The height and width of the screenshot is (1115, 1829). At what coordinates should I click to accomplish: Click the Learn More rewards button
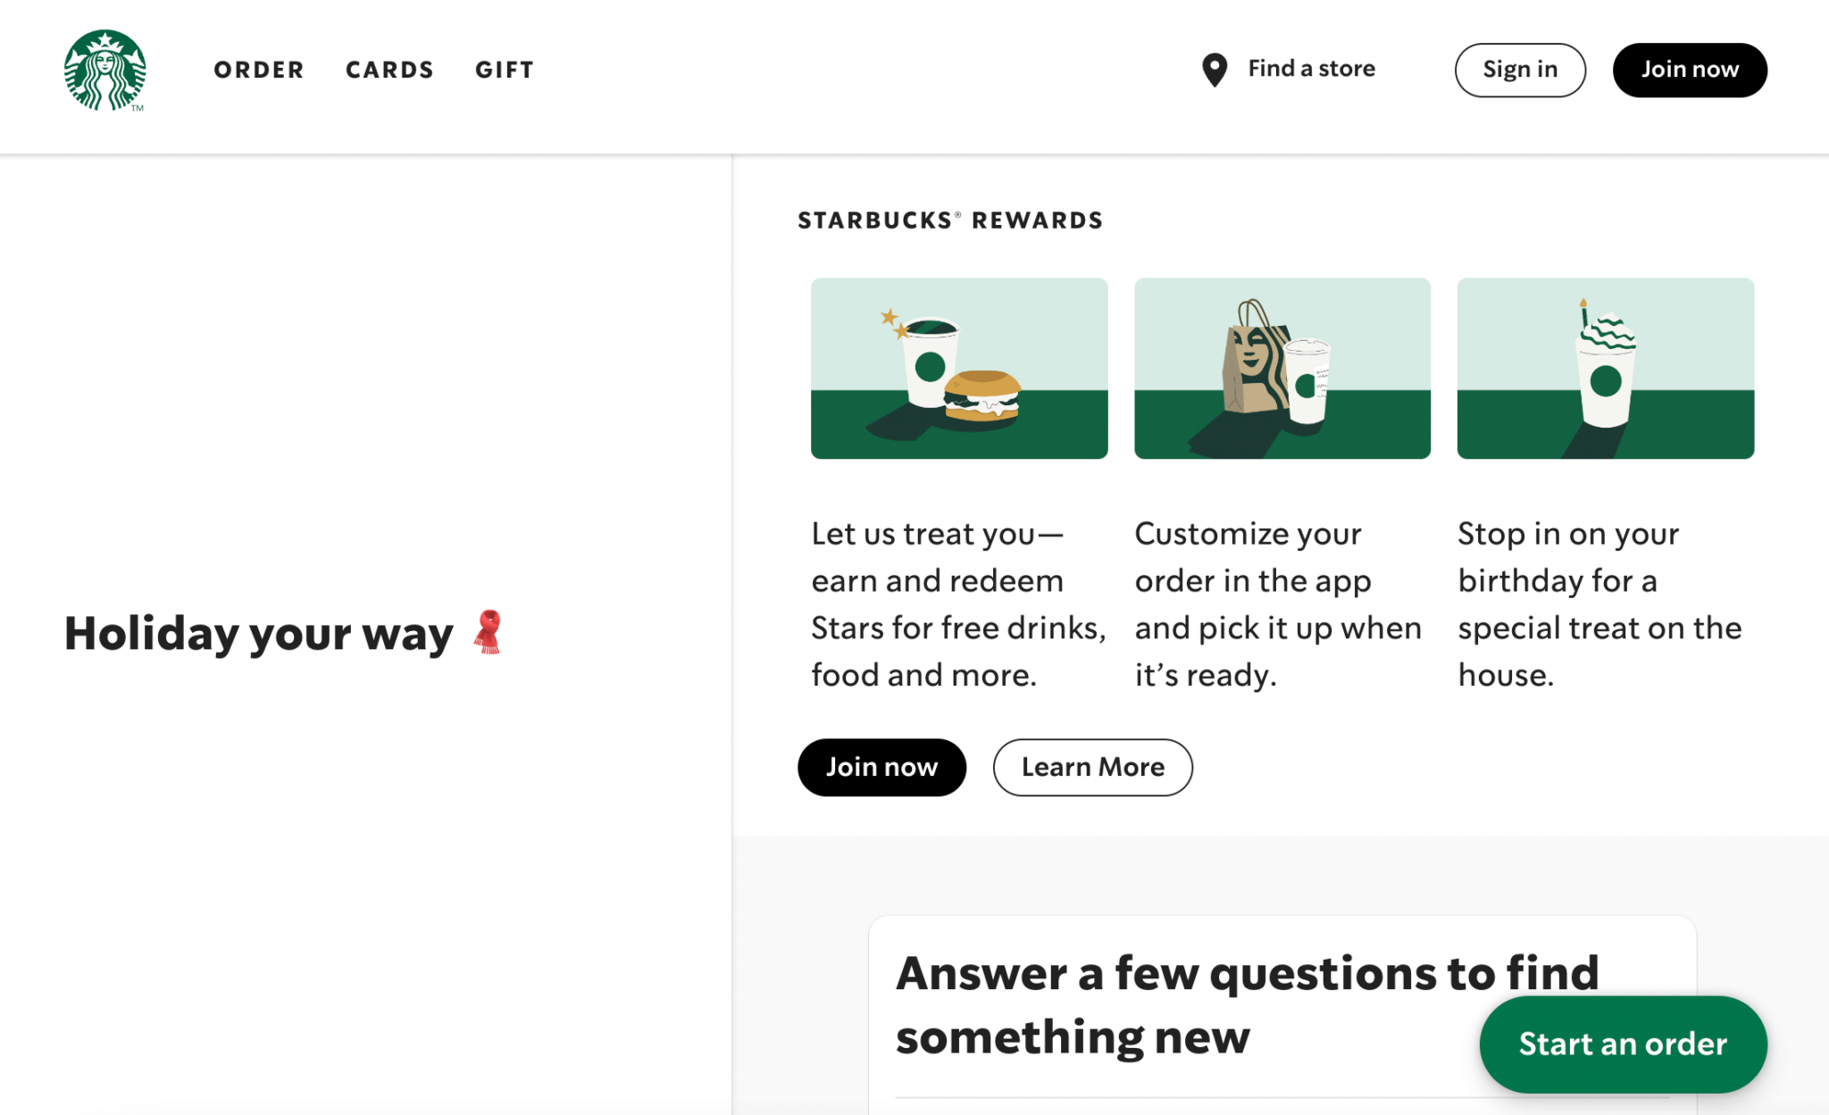[1095, 767]
